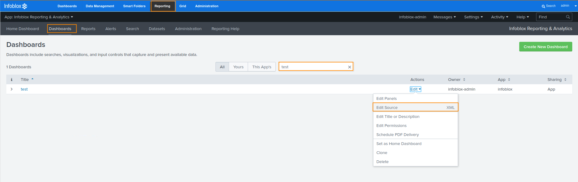Screen dimensions: 578x182
Task: Choose Edit Source XML
Action: pyautogui.click(x=416, y=107)
